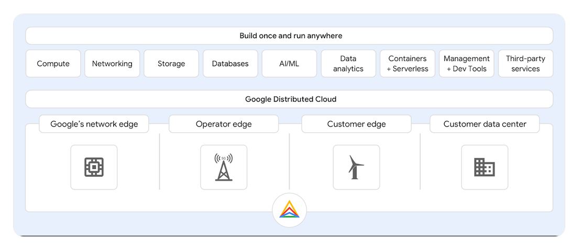Click the wind turbine icon
581x252 pixels.
click(356, 167)
